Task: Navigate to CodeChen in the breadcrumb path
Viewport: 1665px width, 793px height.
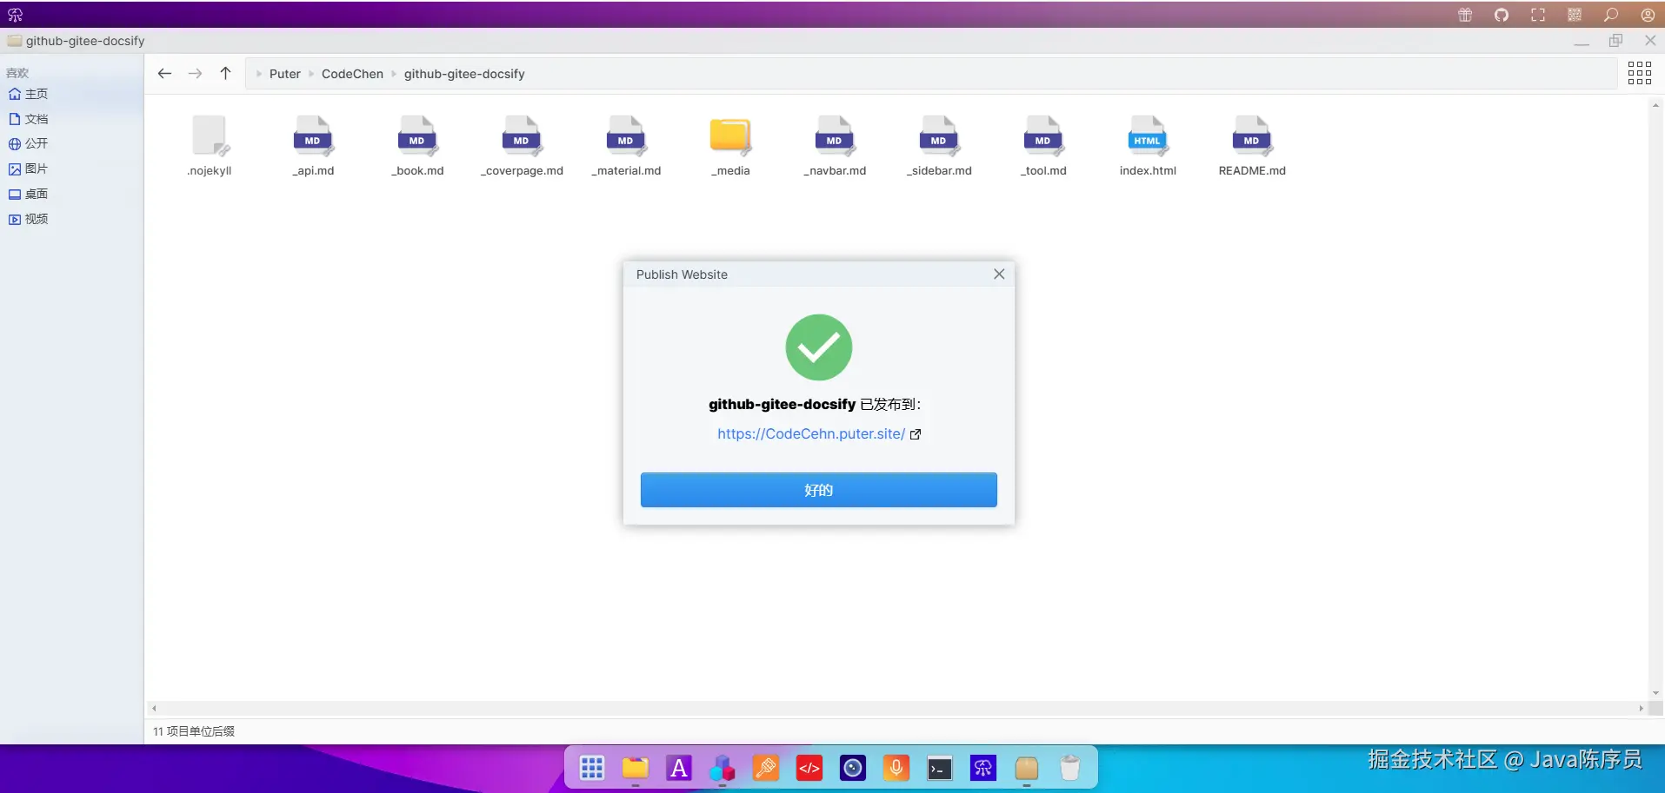Action: (x=352, y=74)
